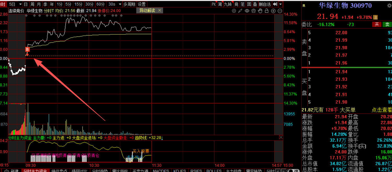Click the green 卖 sell button
The height and width of the screenshot is (172, 392).
[387, 24]
